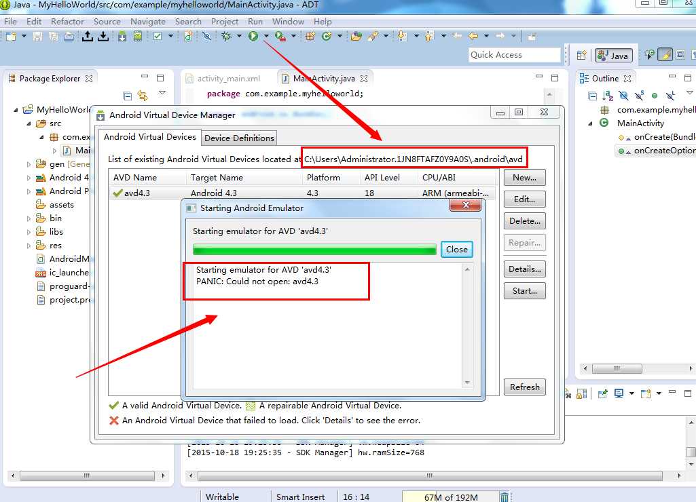
Task: Click the yellow Back navigation arrow
Action: 473,36
